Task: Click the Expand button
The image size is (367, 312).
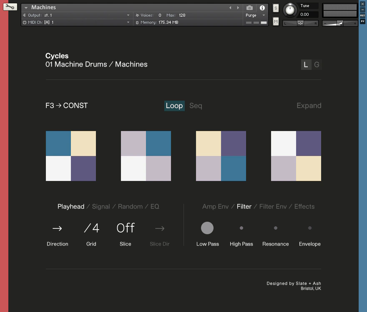Action: (309, 106)
